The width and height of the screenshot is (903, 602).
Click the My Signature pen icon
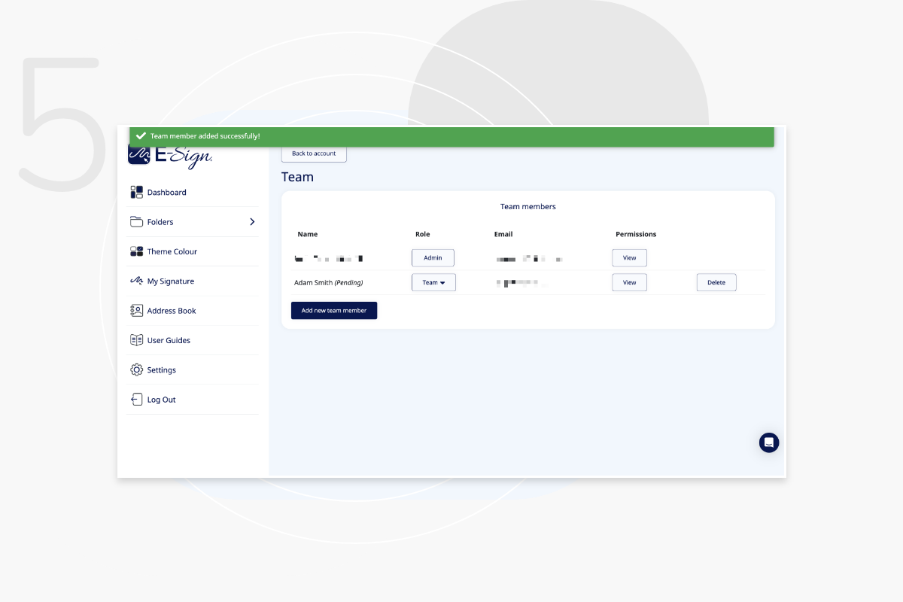136,281
